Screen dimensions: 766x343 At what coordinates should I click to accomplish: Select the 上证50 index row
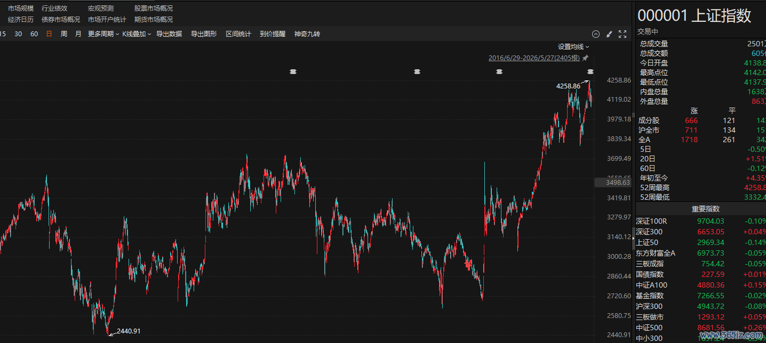point(701,242)
